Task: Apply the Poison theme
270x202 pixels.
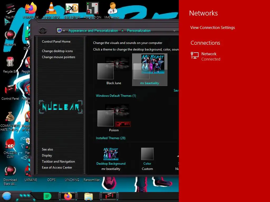Action: pyautogui.click(x=114, y=117)
